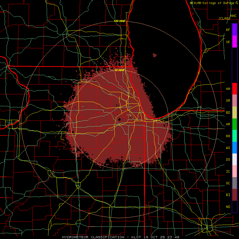Click the IC legend label
Screen dimensions: 239x239
coord(228,172)
